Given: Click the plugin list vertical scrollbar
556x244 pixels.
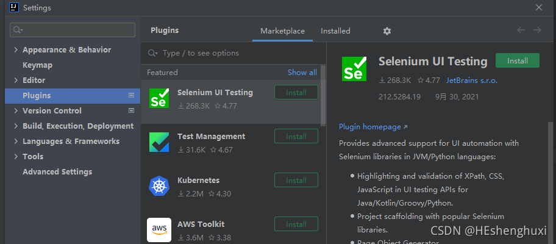Looking at the screenshot, I should click(323, 96).
